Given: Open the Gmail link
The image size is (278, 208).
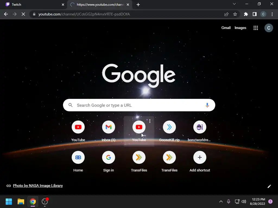Looking at the screenshot, I should tap(226, 28).
